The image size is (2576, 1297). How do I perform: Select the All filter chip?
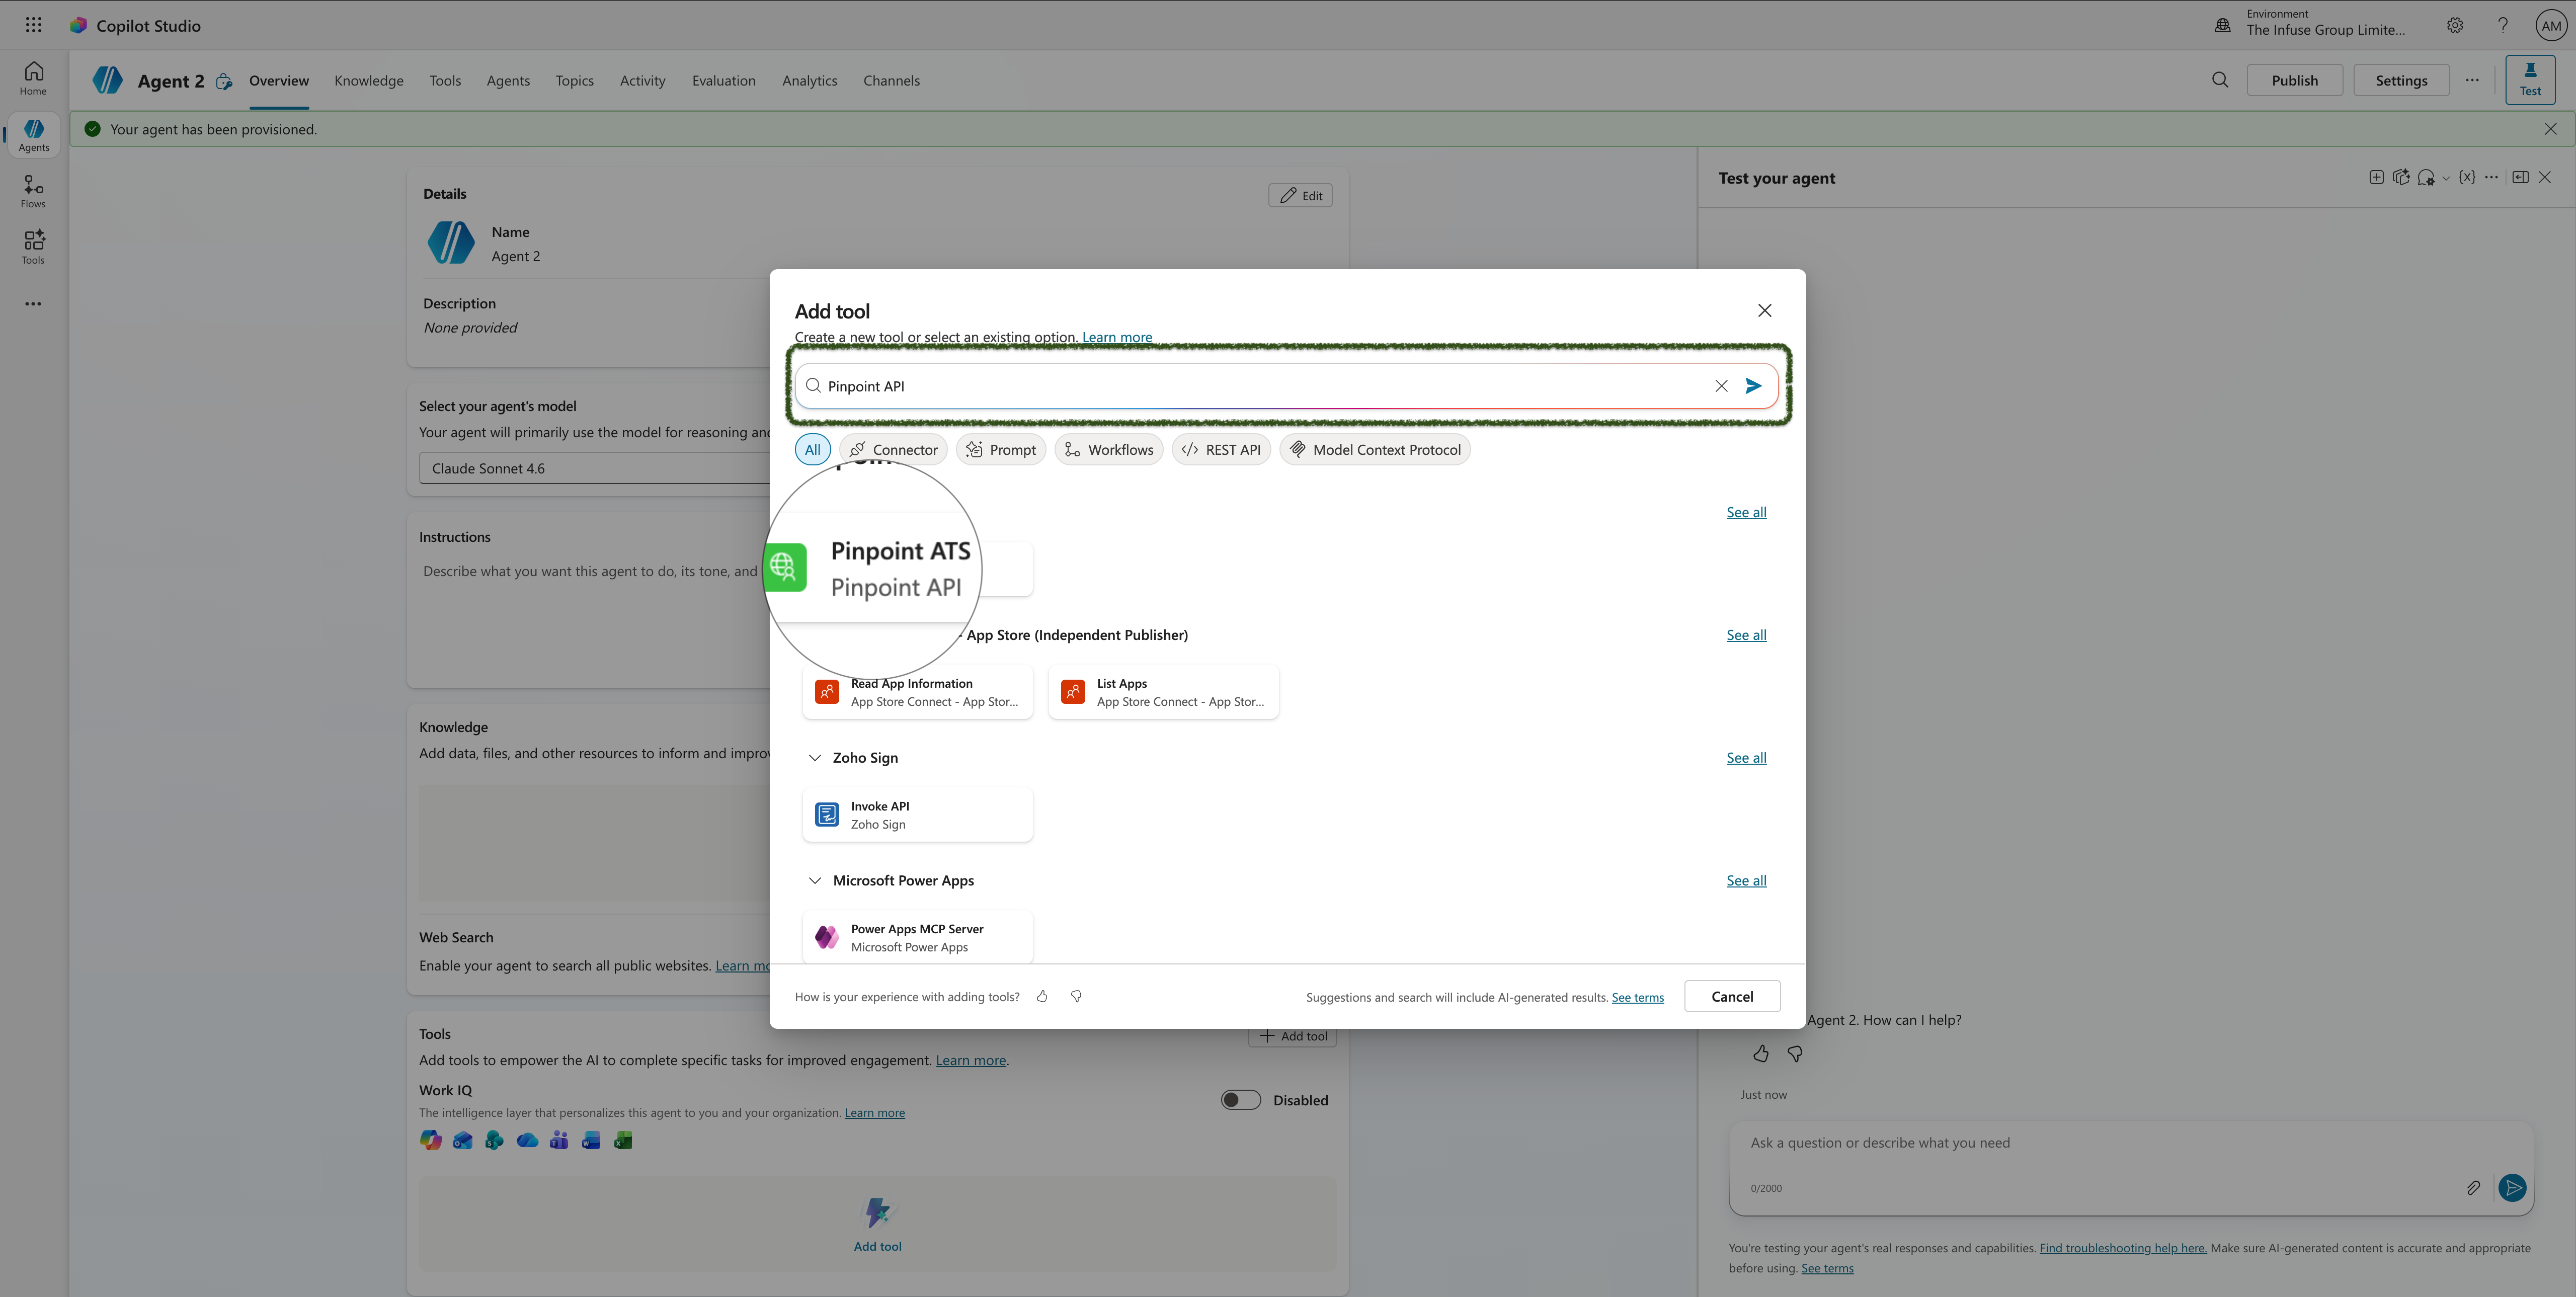click(x=812, y=450)
